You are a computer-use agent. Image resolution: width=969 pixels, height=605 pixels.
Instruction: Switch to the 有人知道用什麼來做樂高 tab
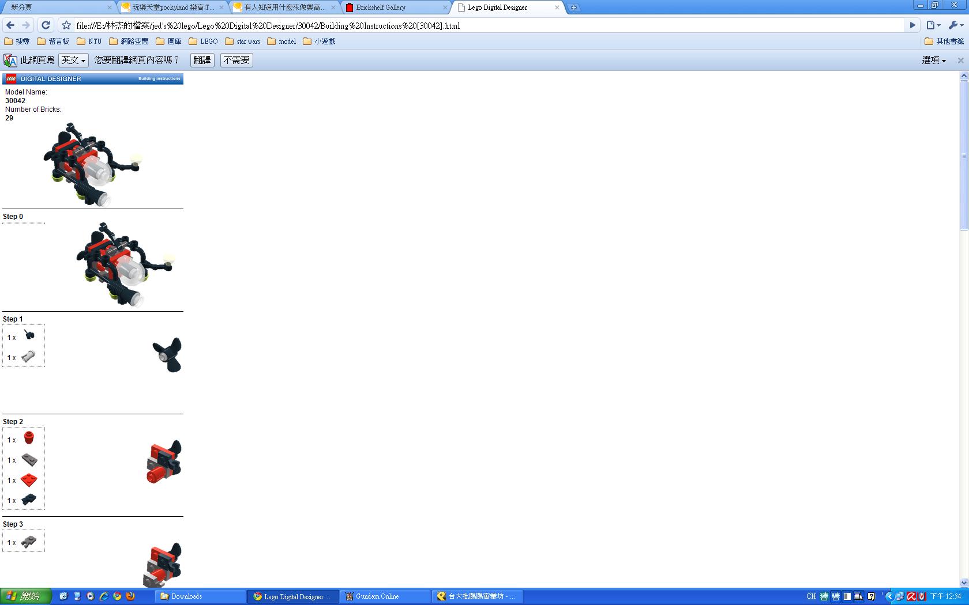(285, 7)
